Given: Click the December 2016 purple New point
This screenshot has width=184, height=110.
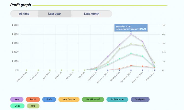Looking at the screenshot, I should [x=143, y=41].
